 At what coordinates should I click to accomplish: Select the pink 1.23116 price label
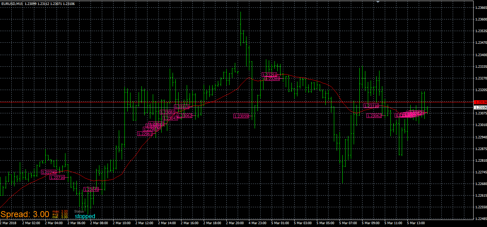(371, 106)
